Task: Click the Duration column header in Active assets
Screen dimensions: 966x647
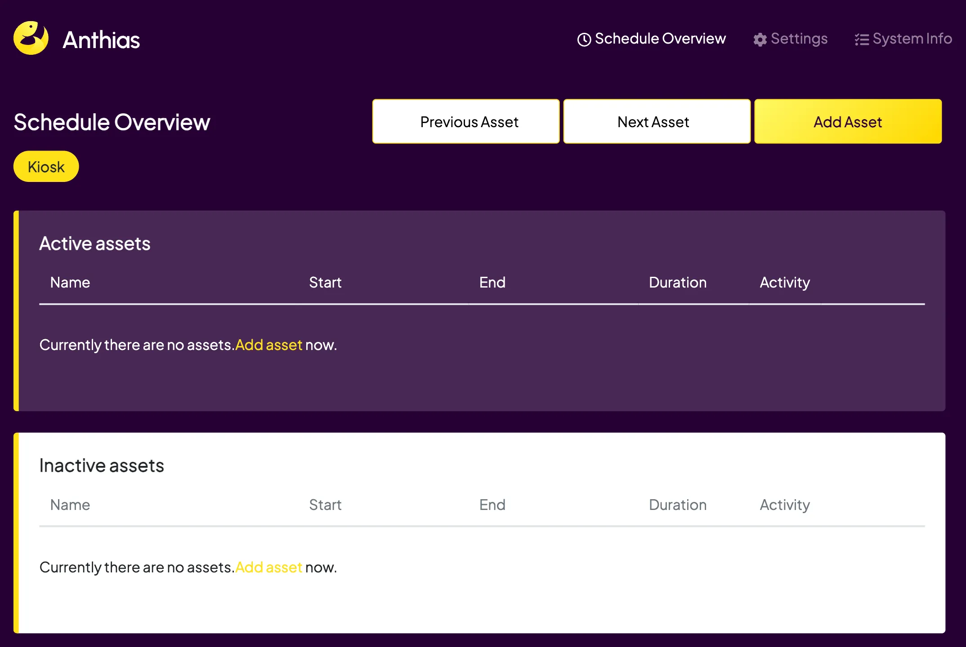Action: point(677,282)
